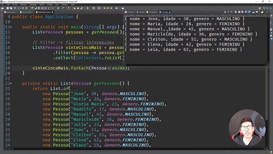The width and height of the screenshot is (273, 154).
Task: Toggle Scroll Lock in the Console toolbar
Action: point(239,12)
